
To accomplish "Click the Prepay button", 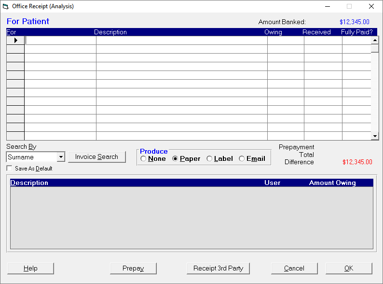I will [x=133, y=269].
